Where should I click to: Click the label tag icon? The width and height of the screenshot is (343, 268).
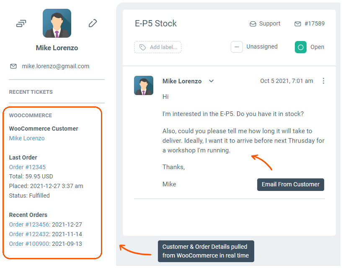point(143,47)
